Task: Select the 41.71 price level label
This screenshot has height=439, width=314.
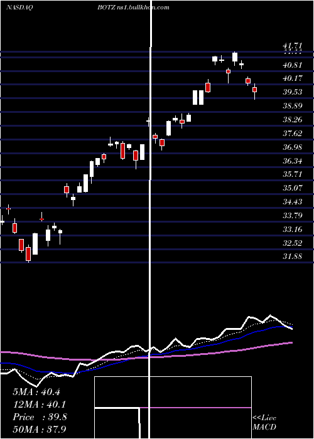Action: (x=293, y=46)
